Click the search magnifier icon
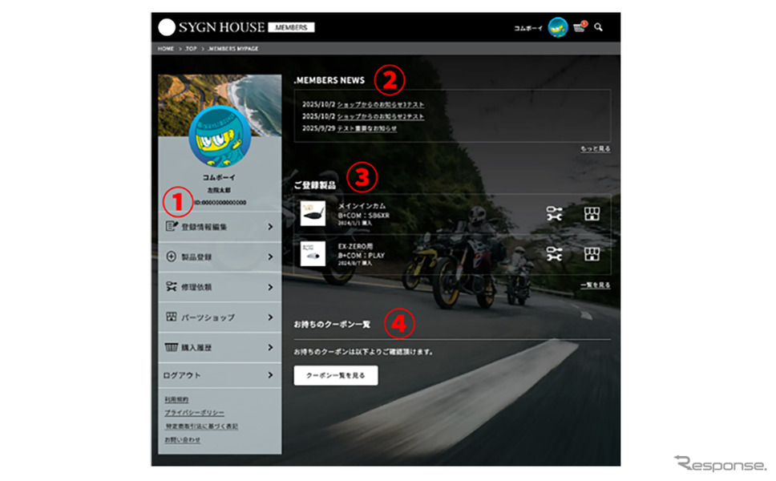 (x=598, y=27)
